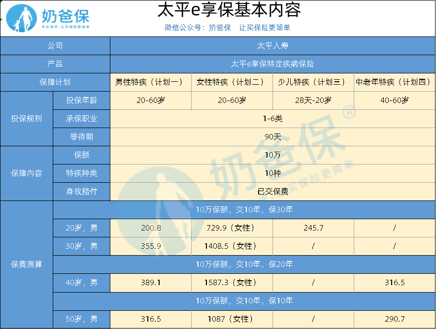436x329 pixels.
Task: Click the 355.9 premium cell
Action: [x=151, y=246]
